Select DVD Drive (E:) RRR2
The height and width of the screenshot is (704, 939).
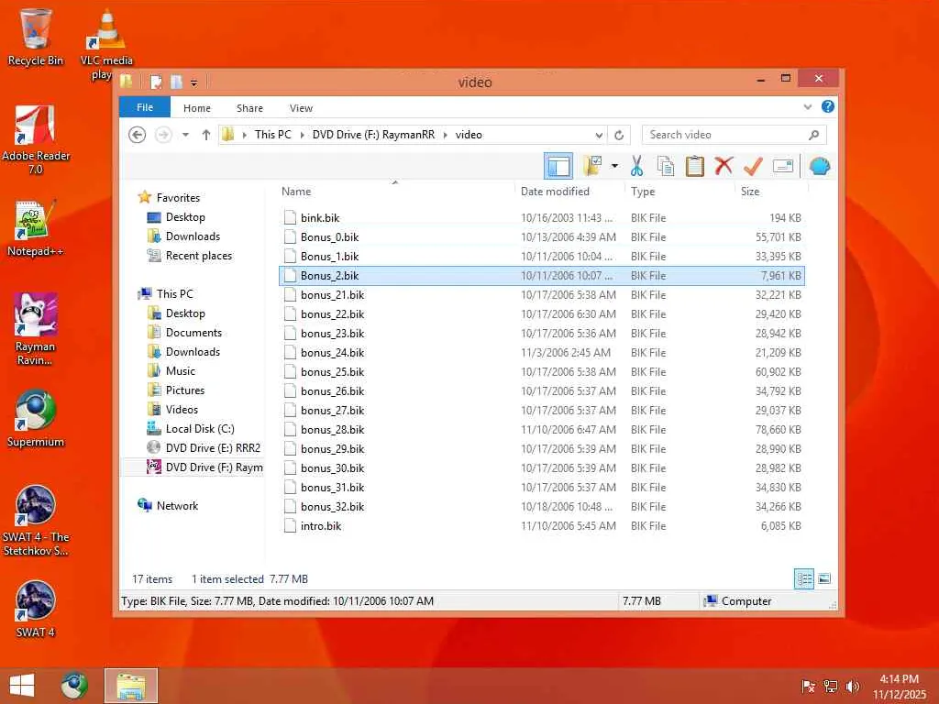[x=213, y=447]
